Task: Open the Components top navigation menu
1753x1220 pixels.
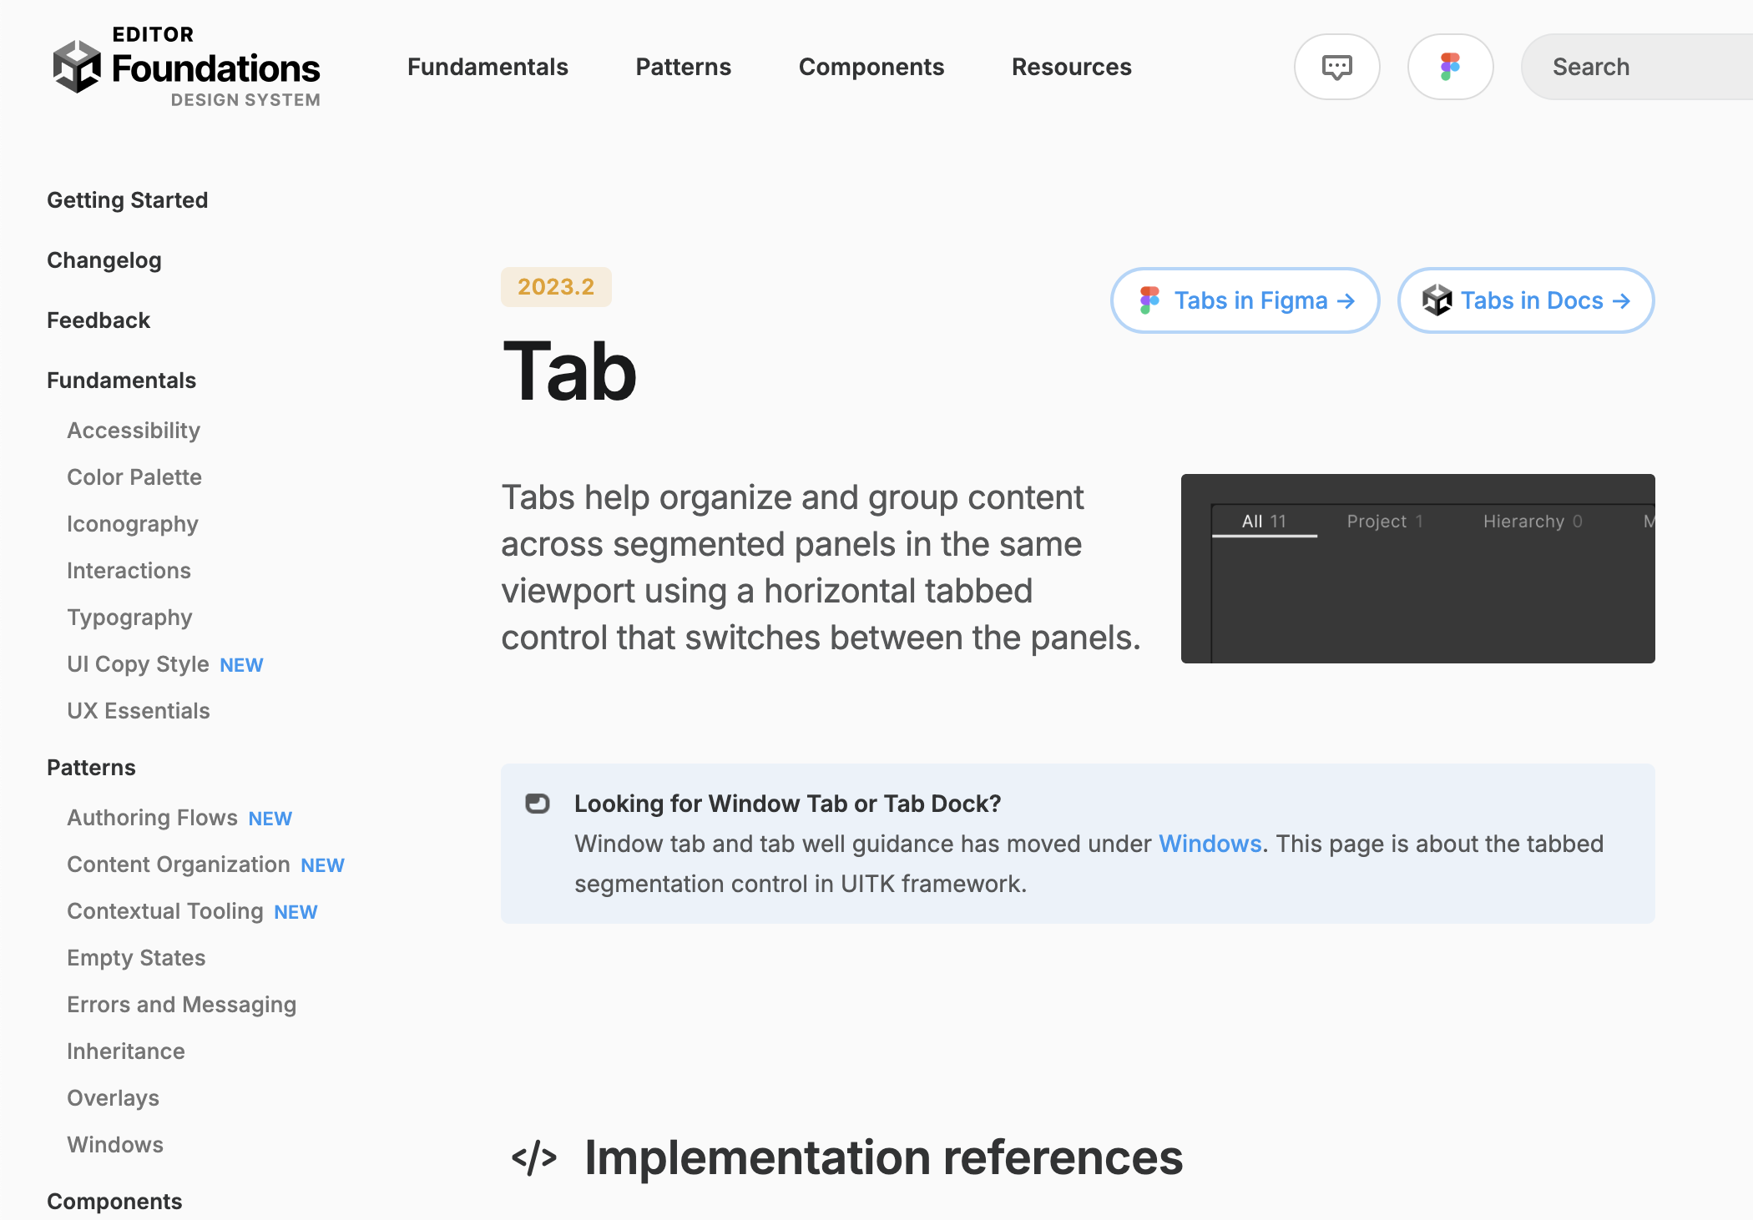Action: (x=871, y=67)
